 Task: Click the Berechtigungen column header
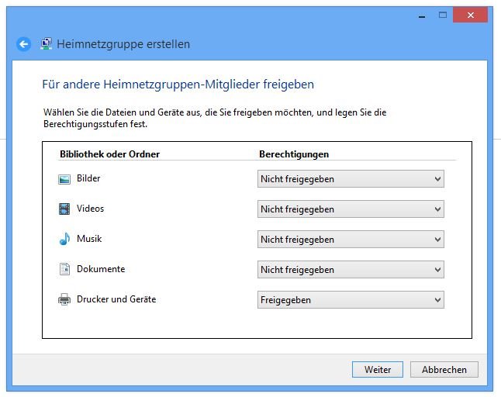point(294,154)
